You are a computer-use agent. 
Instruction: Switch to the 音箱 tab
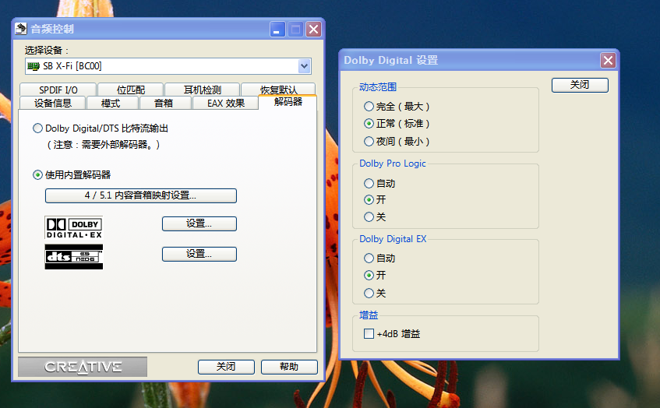coord(165,103)
